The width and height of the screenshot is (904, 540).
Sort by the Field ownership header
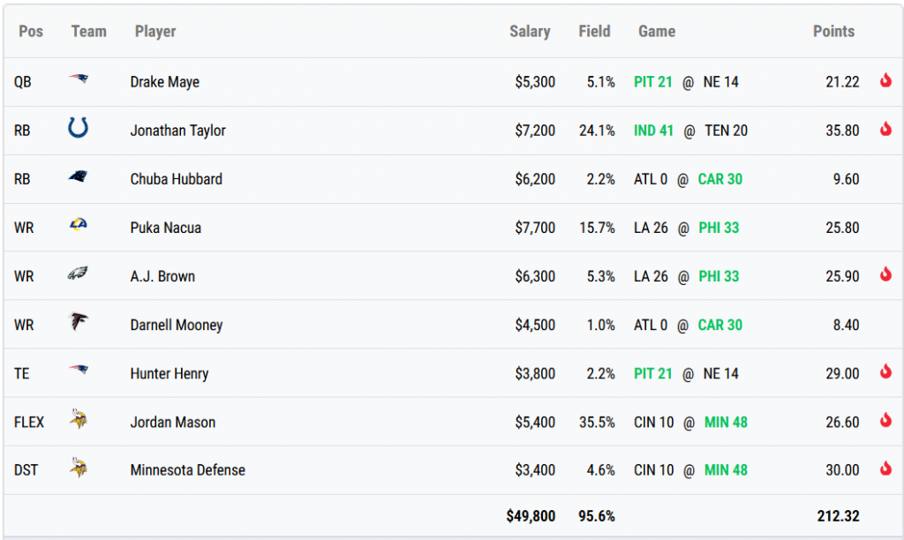pos(594,32)
